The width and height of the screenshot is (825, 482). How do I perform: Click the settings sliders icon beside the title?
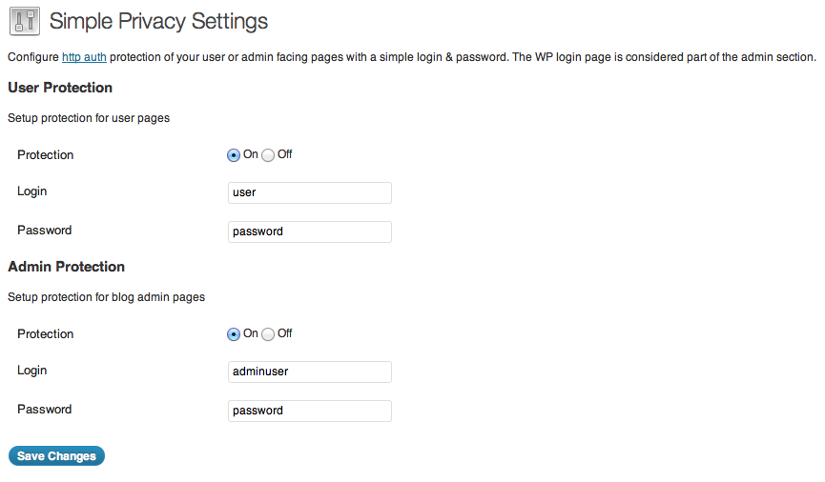click(25, 22)
